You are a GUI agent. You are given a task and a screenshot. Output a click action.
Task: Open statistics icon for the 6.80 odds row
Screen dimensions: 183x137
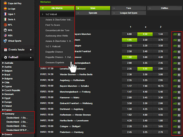[179, 34]
